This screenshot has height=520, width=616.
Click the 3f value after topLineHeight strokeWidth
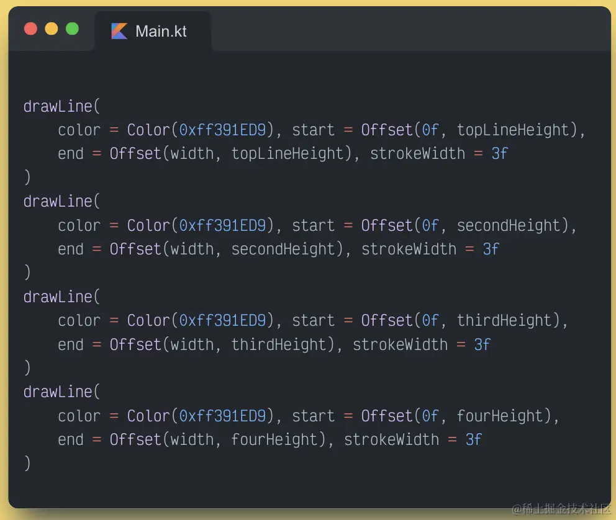point(499,154)
